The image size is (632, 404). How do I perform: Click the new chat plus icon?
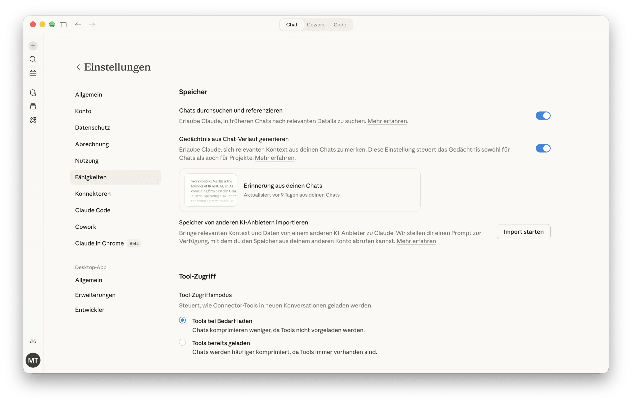click(x=33, y=46)
